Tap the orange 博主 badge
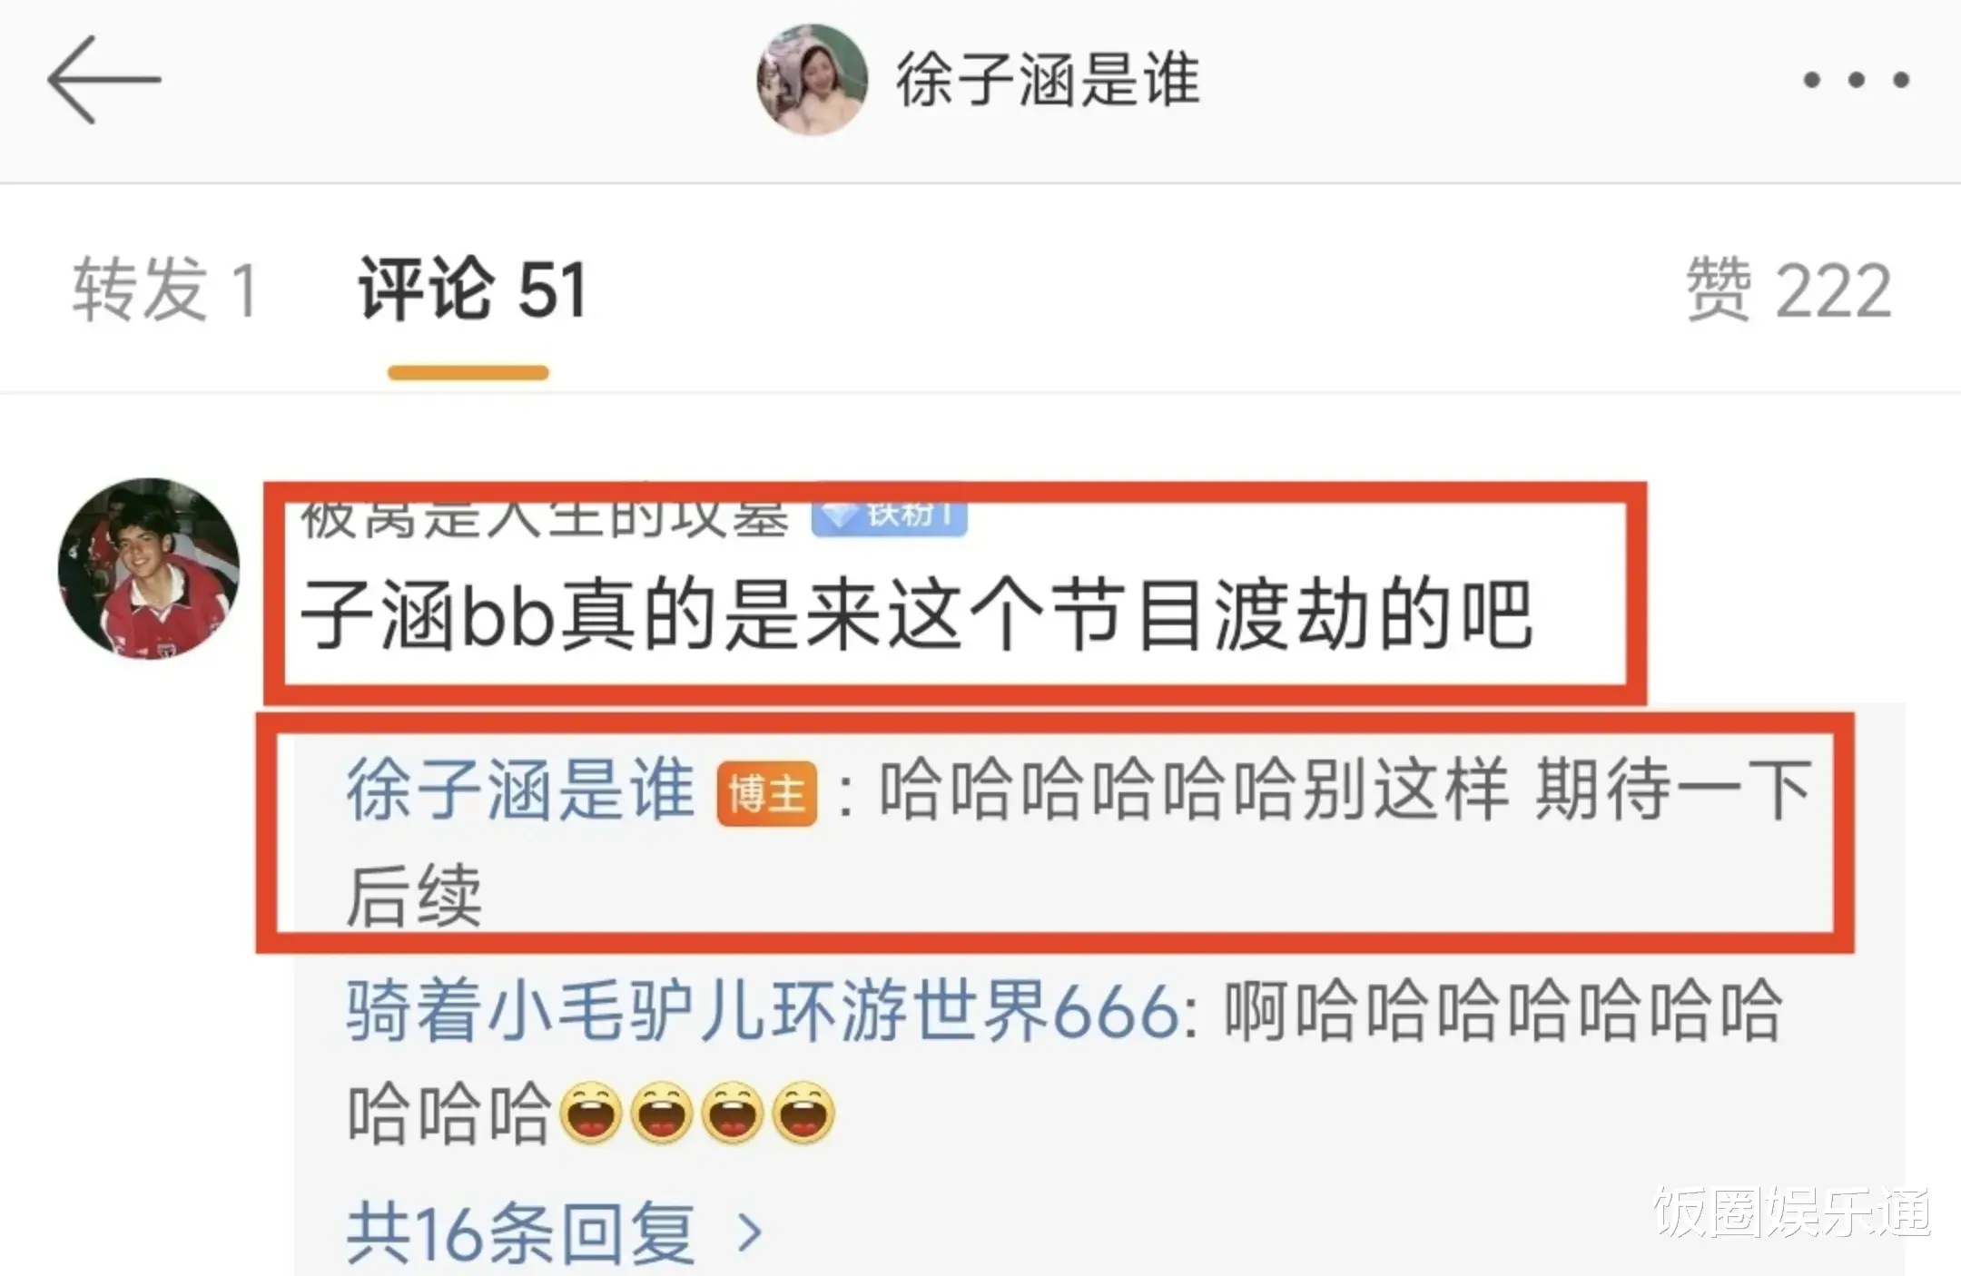The height and width of the screenshot is (1276, 1961). (767, 794)
